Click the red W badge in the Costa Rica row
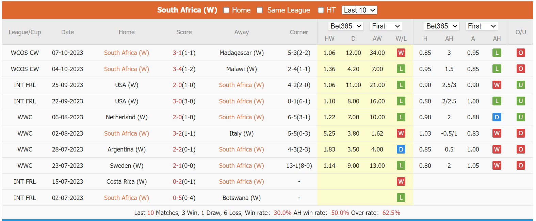Screen dimensions: 536x221 401,181
